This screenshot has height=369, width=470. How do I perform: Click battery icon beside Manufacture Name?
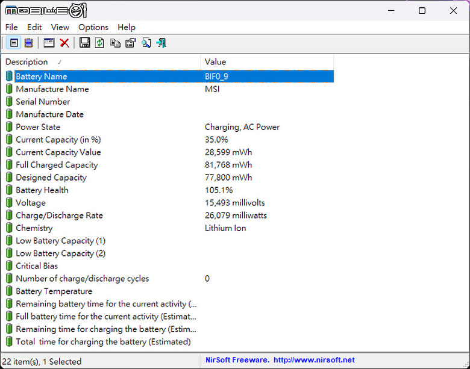pyautogui.click(x=9, y=89)
